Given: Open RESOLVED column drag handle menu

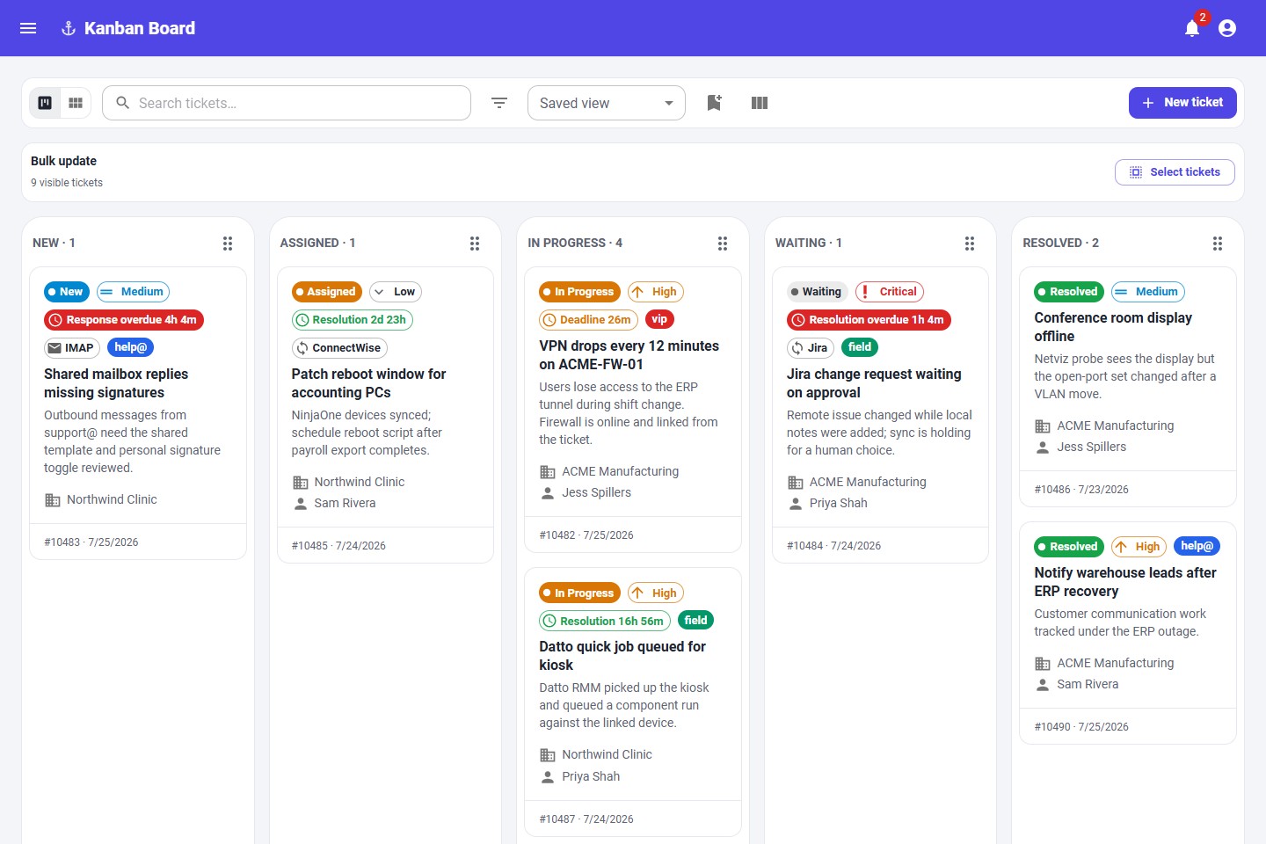Looking at the screenshot, I should [x=1218, y=244].
